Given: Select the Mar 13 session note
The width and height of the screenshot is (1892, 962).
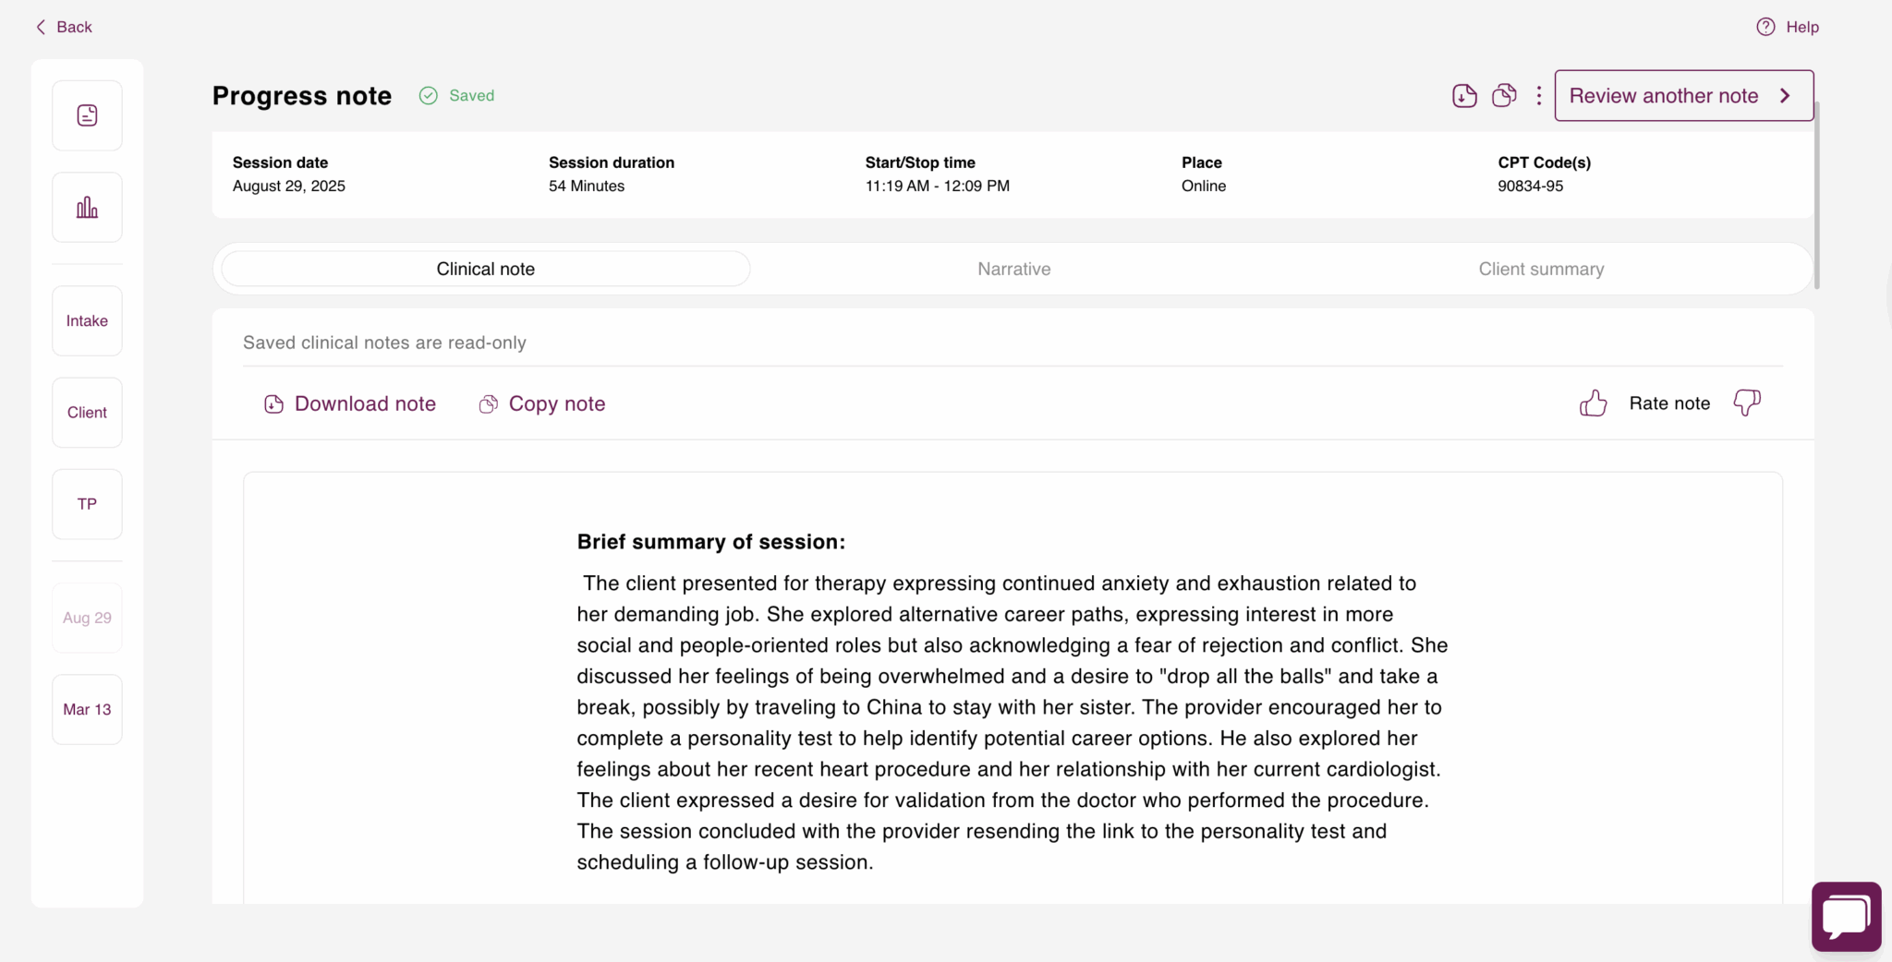Looking at the screenshot, I should point(87,709).
